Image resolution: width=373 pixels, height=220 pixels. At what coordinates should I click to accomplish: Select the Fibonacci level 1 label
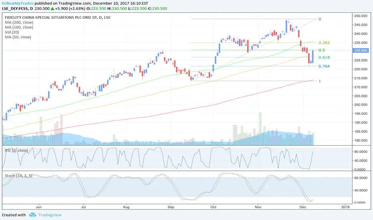[320, 81]
